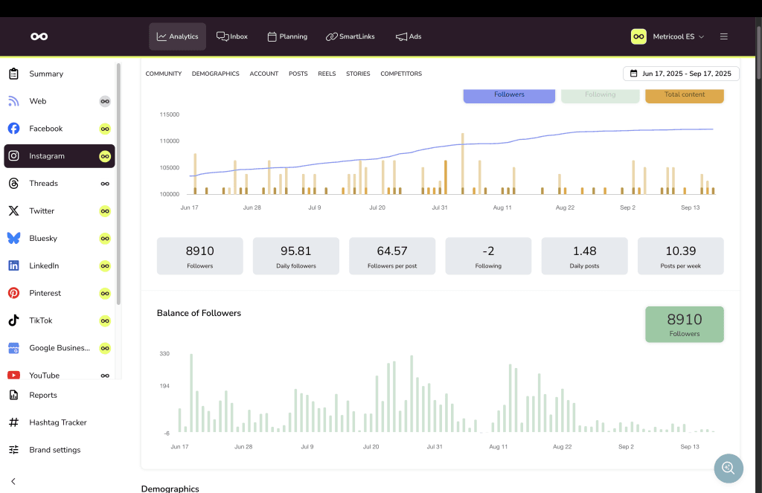
Task: Go to Pinterest analytics
Action: (45, 293)
